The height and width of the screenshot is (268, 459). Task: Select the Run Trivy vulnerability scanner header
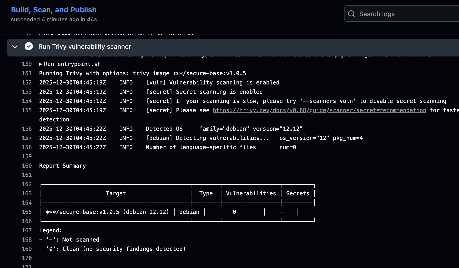click(84, 46)
